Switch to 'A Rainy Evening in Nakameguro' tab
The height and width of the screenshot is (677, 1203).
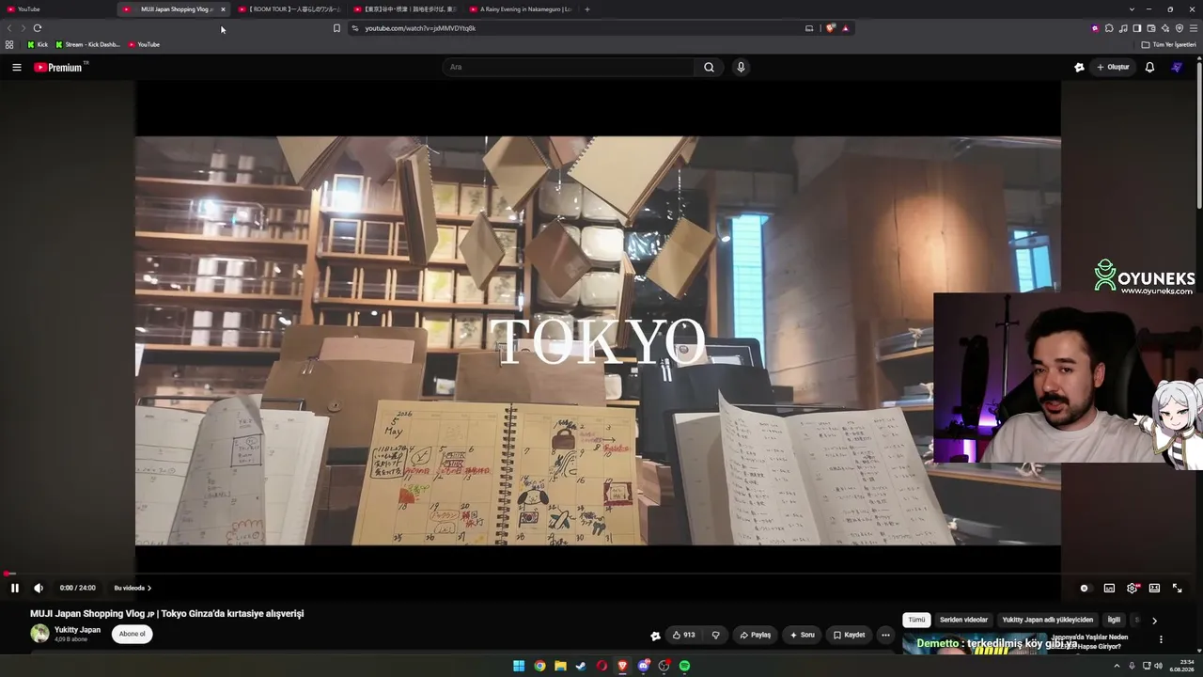tap(520, 9)
